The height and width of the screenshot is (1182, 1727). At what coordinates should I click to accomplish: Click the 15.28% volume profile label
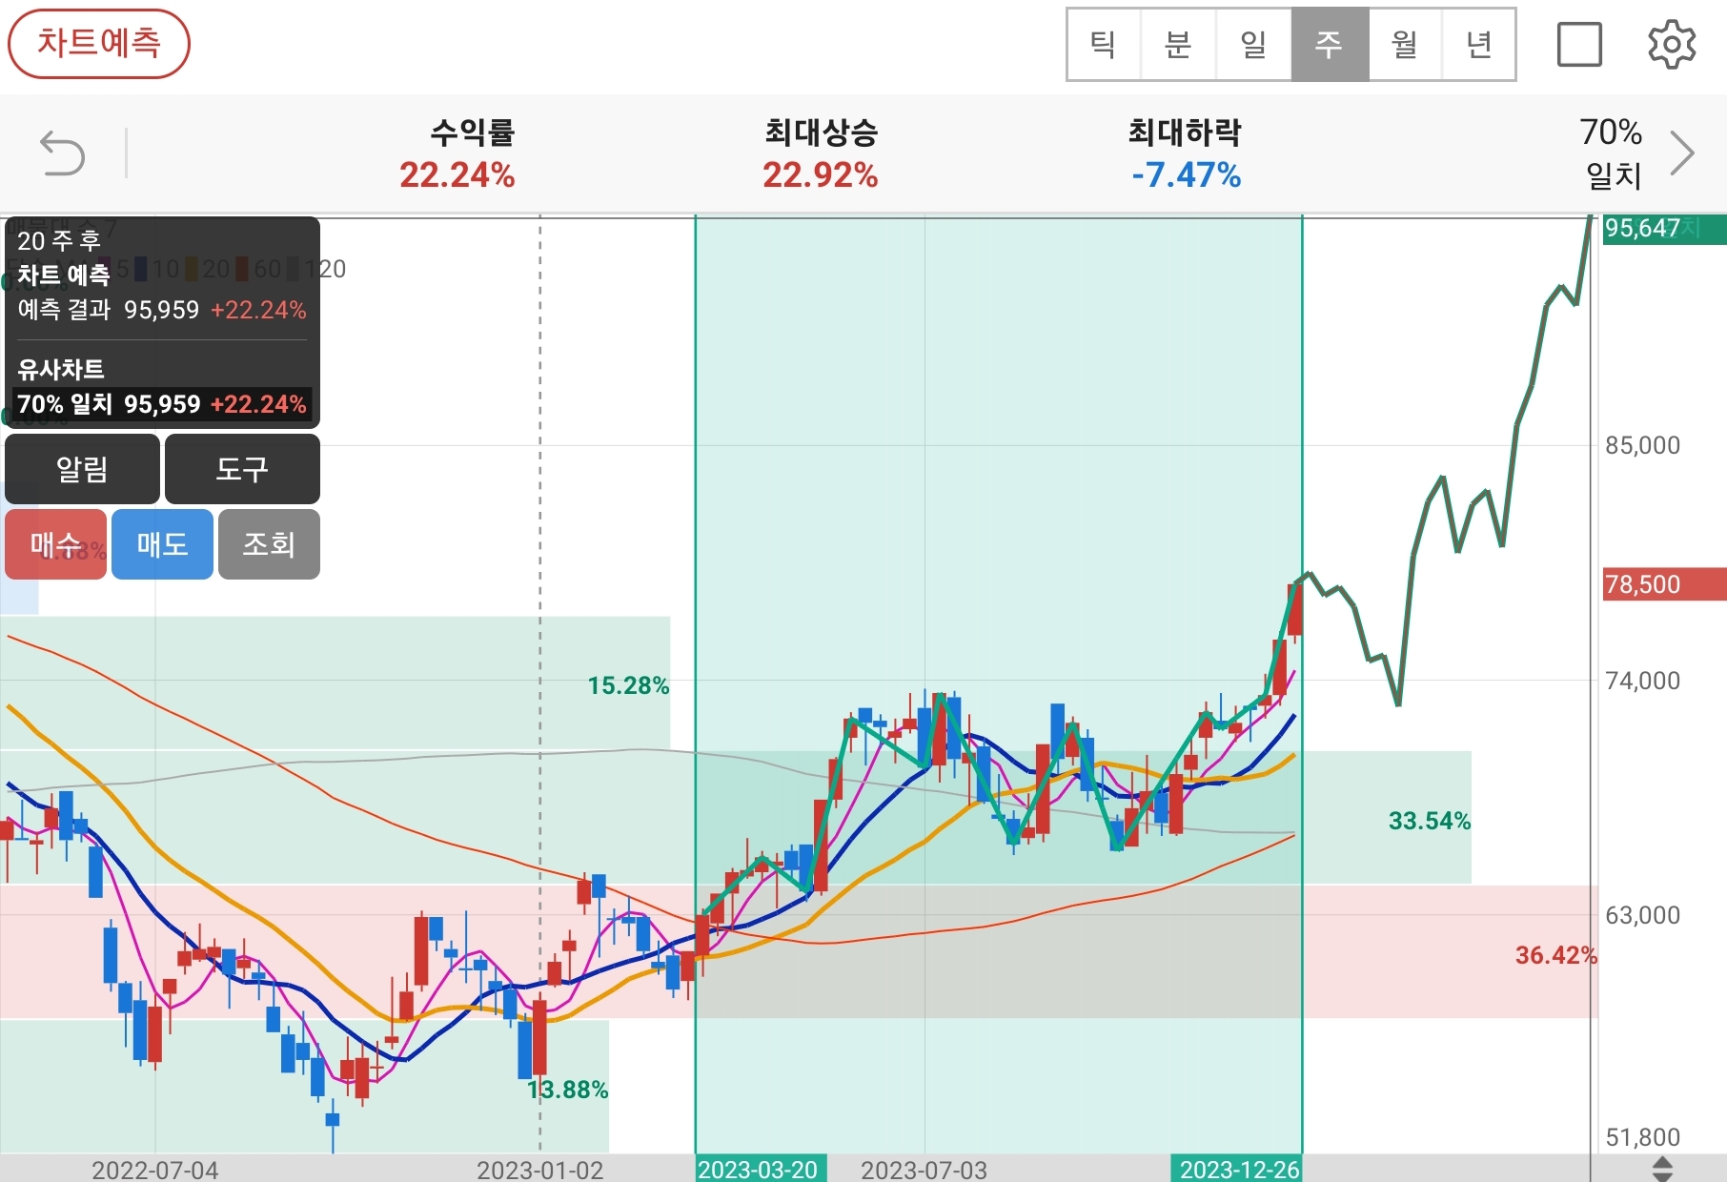click(628, 685)
